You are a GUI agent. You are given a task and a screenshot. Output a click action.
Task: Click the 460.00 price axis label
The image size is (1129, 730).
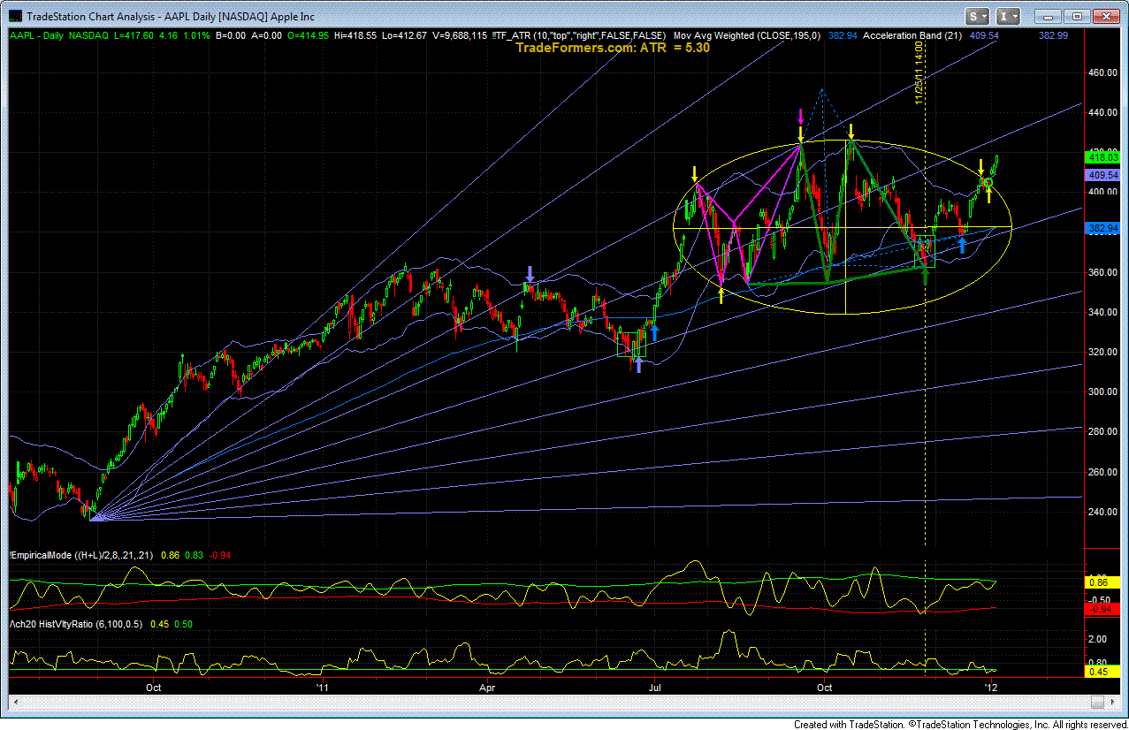point(1102,73)
